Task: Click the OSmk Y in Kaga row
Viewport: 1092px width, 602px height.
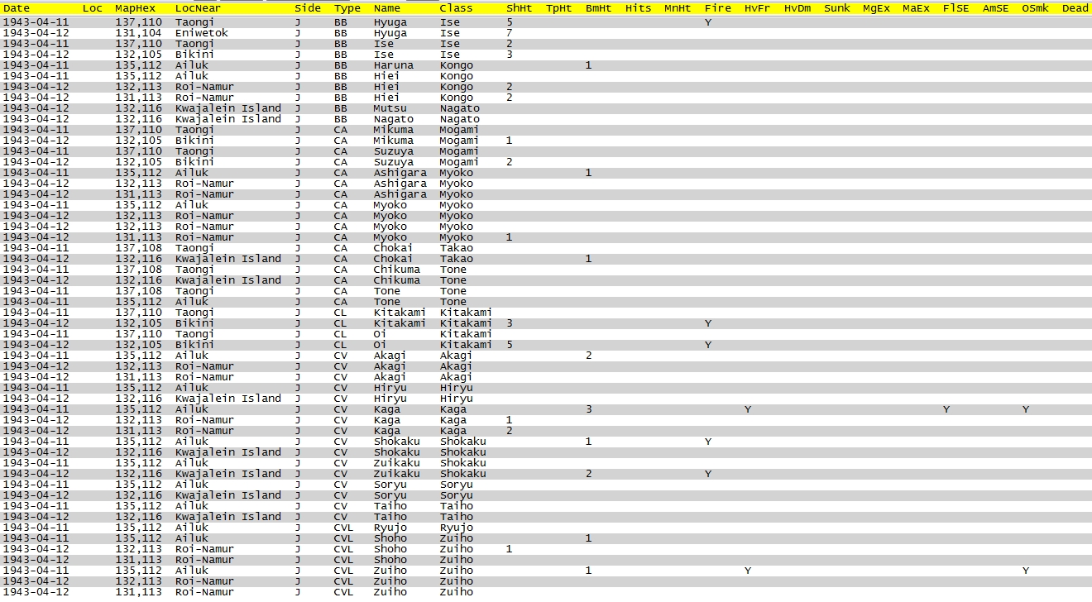Action: (1026, 409)
